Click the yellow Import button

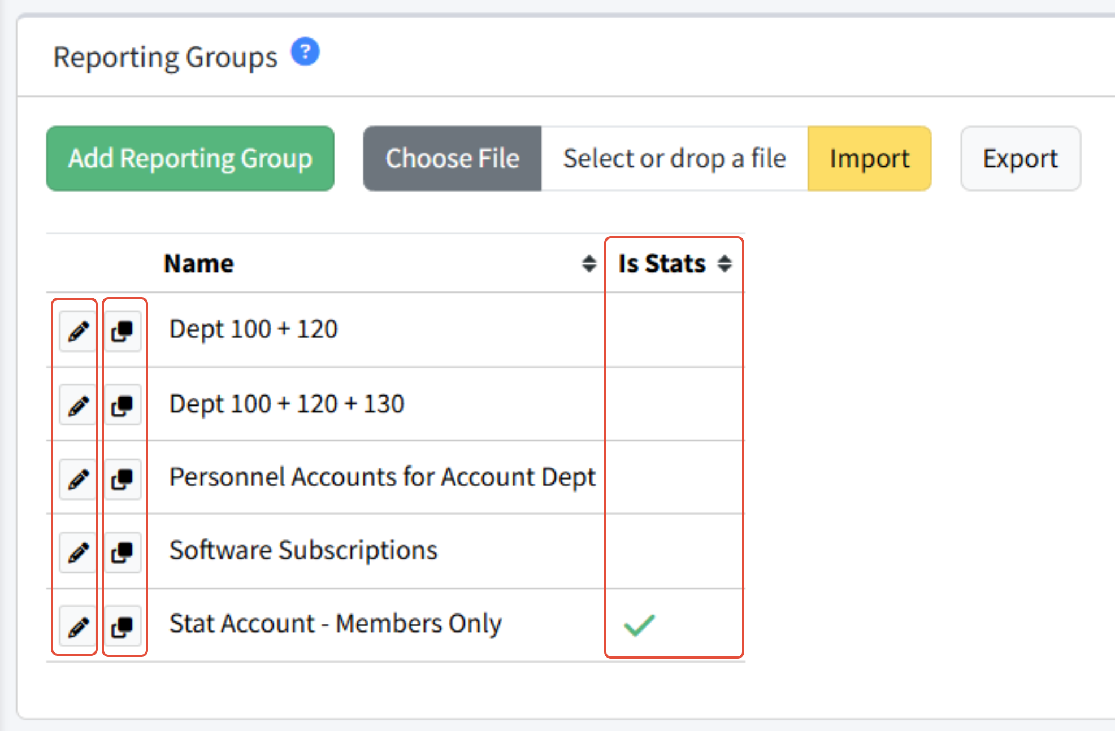point(869,159)
